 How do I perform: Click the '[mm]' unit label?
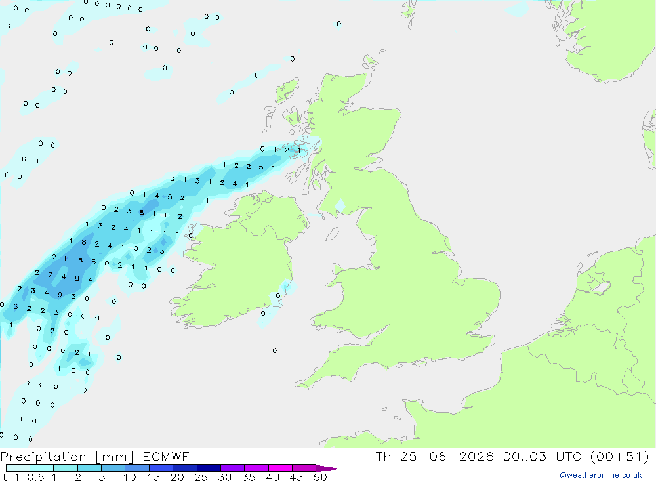point(115,457)
